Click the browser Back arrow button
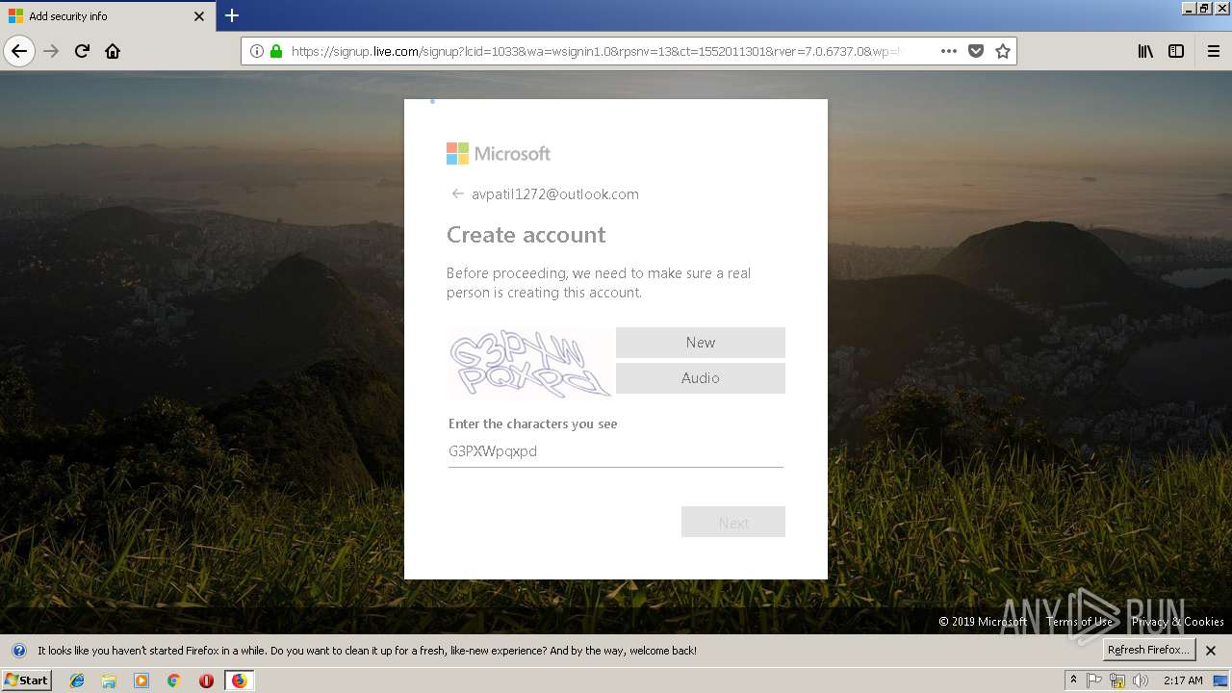The image size is (1232, 693). click(19, 51)
